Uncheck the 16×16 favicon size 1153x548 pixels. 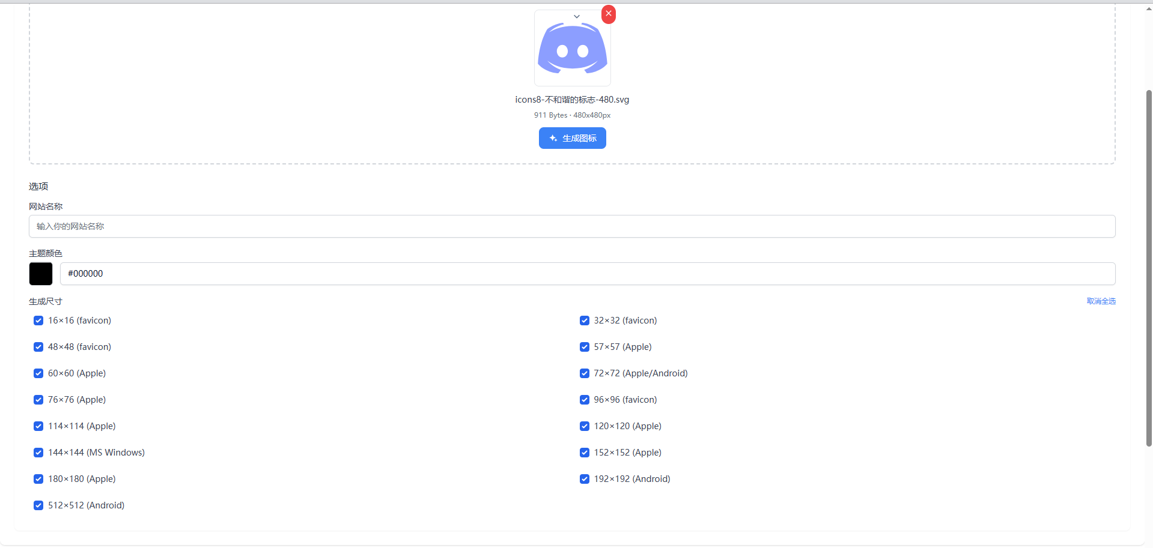click(38, 321)
